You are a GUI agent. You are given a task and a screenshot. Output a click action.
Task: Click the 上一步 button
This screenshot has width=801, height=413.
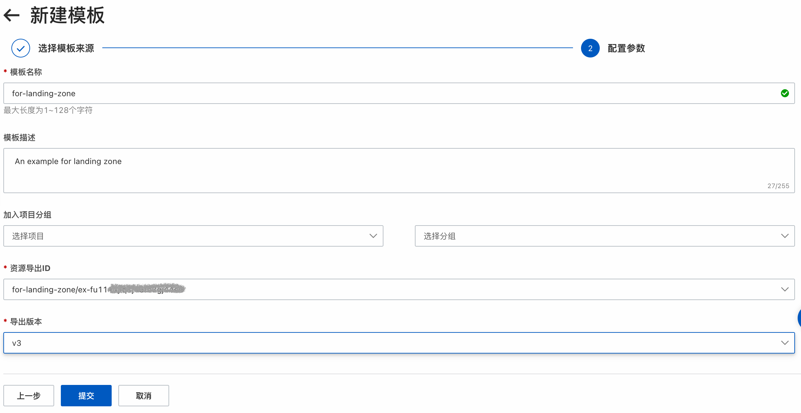[29, 396]
